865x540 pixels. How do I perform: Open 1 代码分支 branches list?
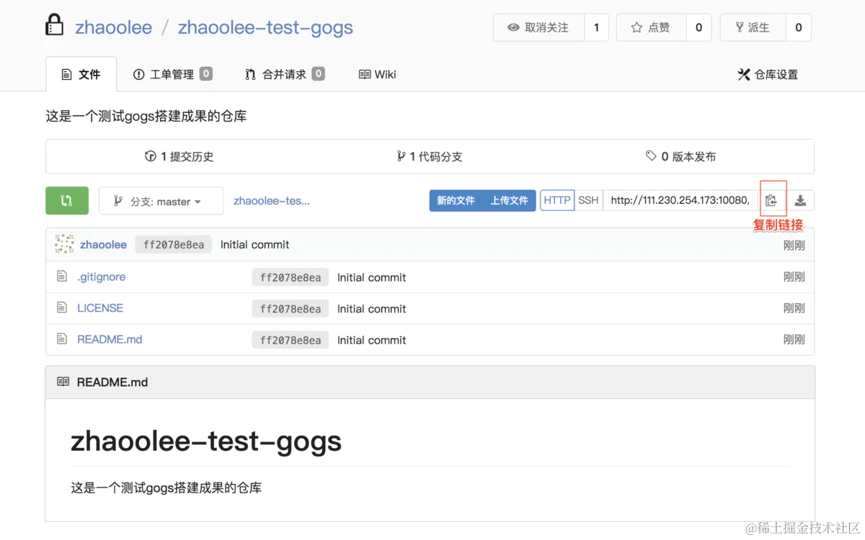click(430, 156)
